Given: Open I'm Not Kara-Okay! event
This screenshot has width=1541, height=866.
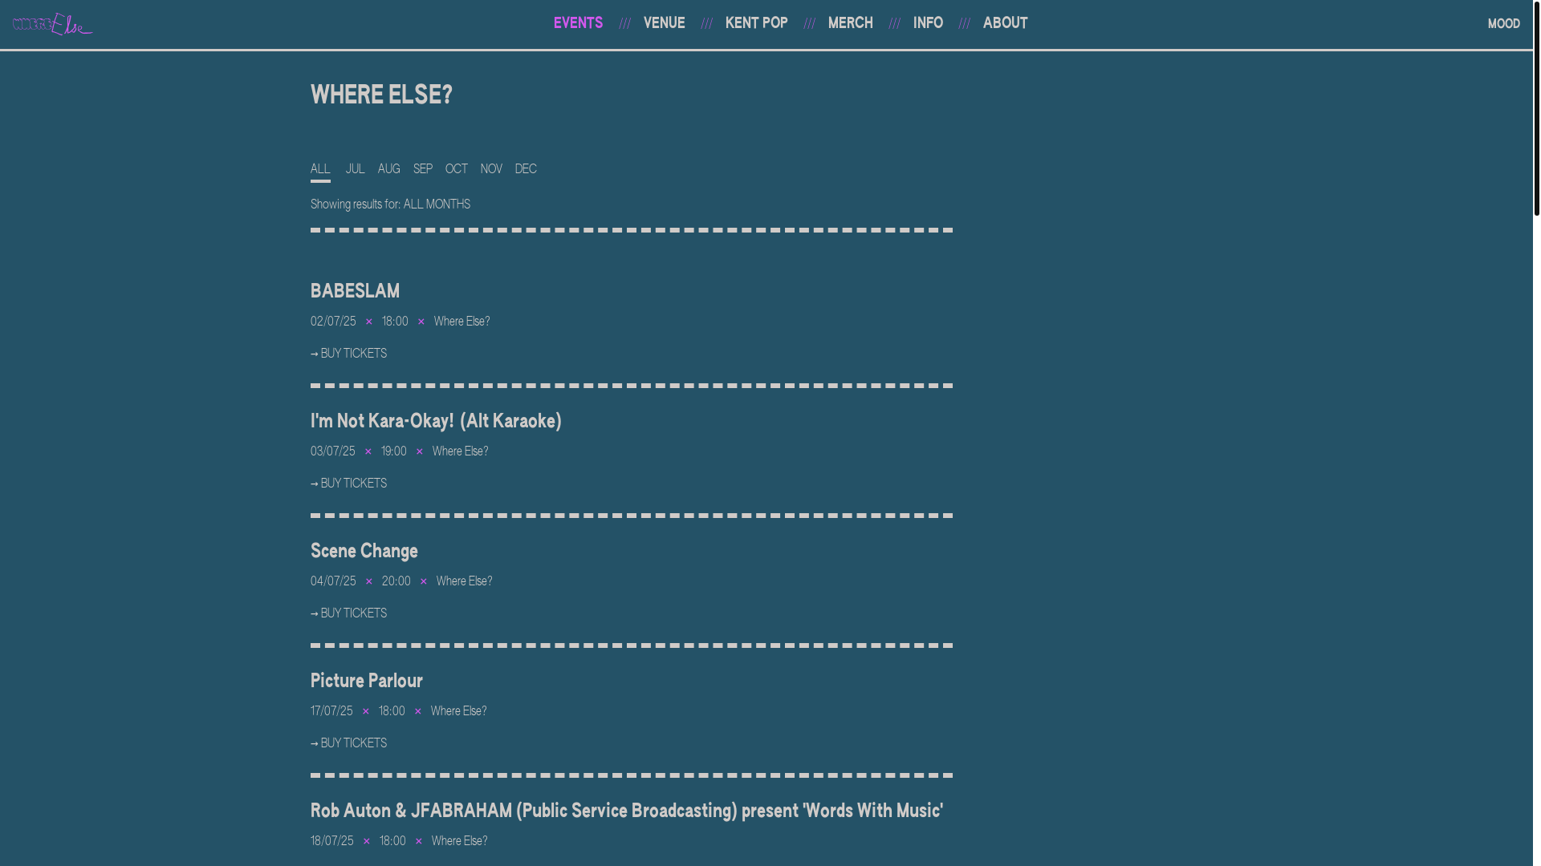Looking at the screenshot, I should (436, 421).
